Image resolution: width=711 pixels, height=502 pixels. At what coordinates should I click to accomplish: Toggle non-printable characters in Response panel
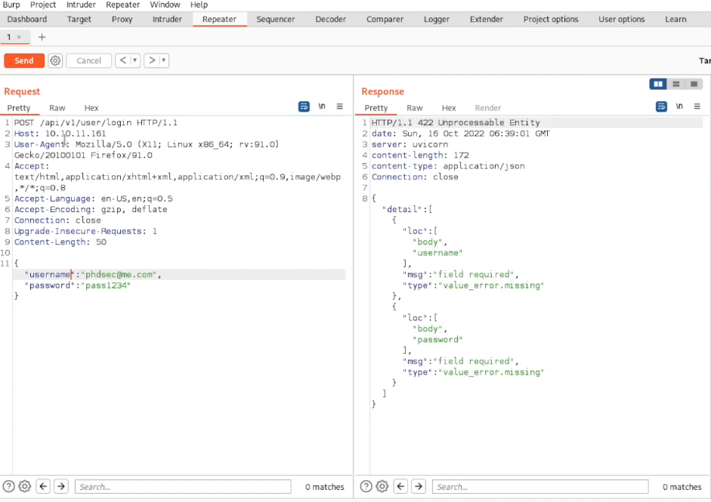tap(679, 107)
